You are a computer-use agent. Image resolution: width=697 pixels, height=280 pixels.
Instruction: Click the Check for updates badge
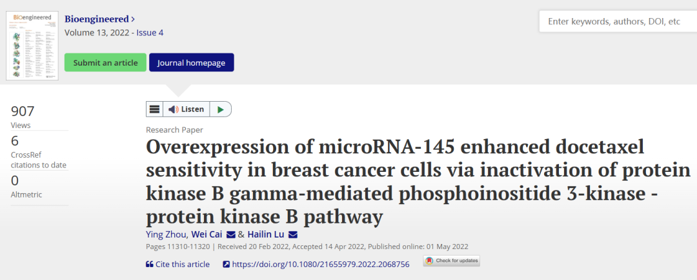452,261
